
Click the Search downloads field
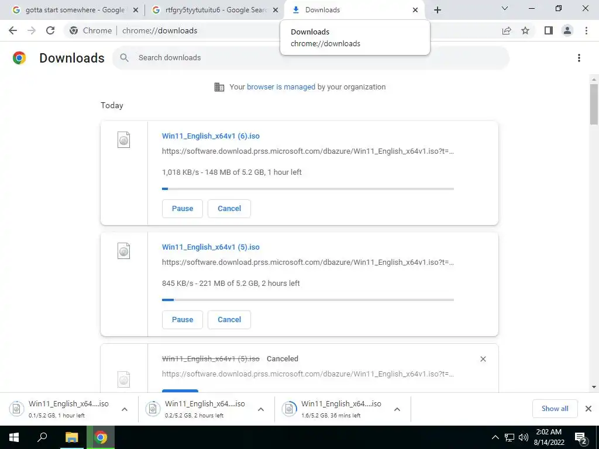click(311, 58)
